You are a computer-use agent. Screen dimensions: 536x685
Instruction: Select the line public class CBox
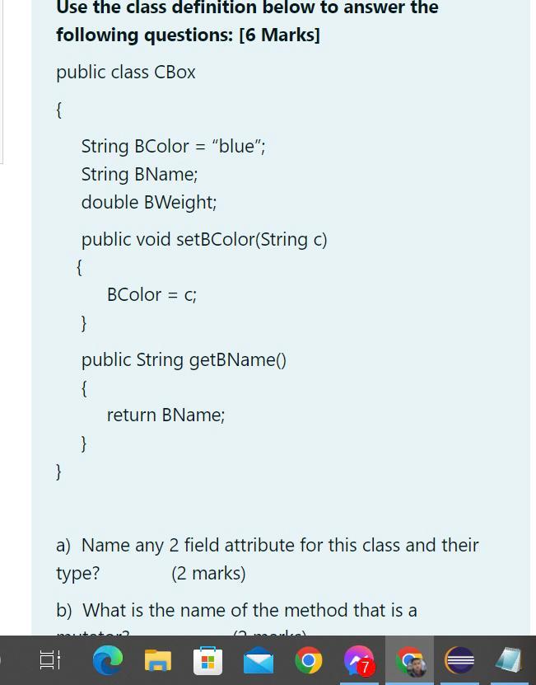coord(125,73)
